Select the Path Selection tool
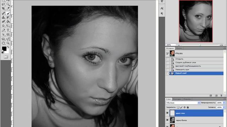Viewport: 227px width, 127px height. pyautogui.click(x=3, y=35)
